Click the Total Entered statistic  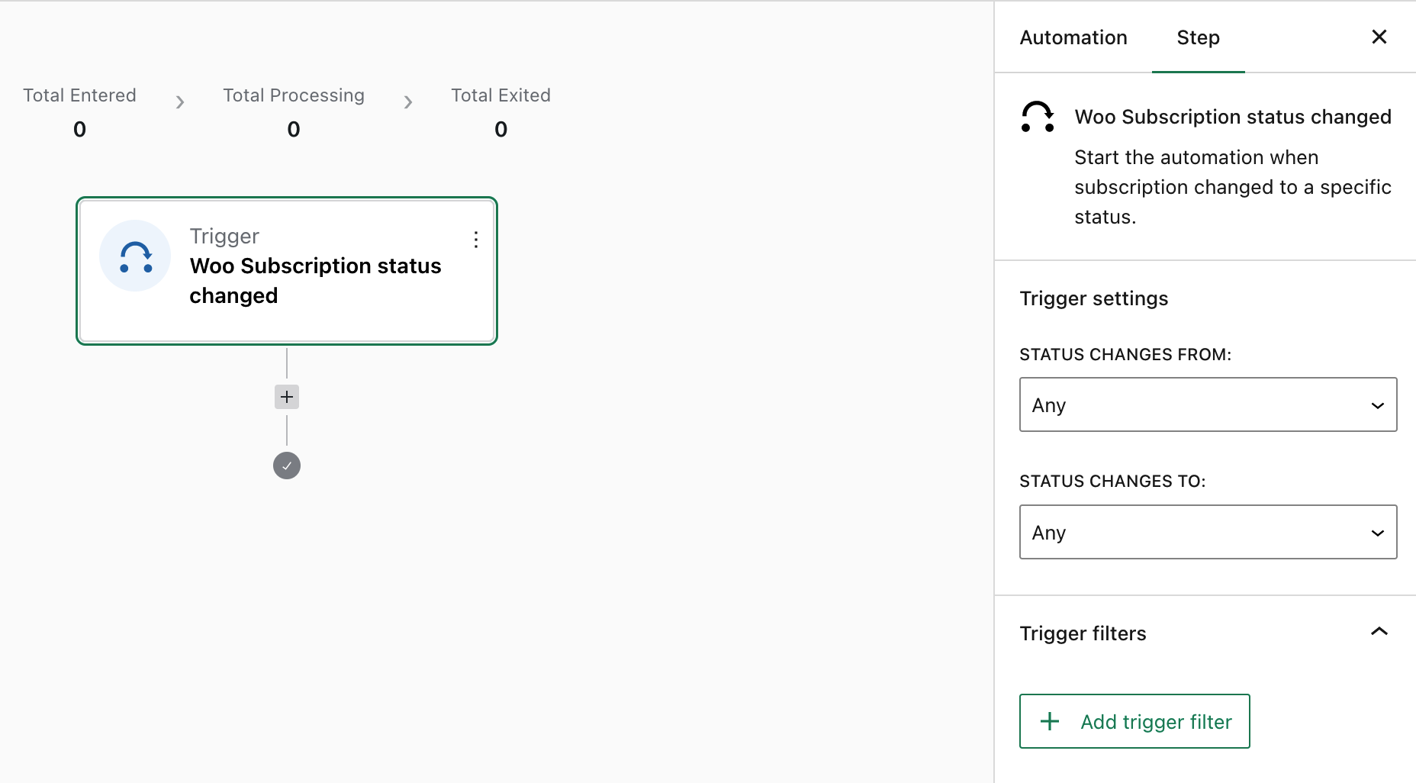tap(79, 112)
